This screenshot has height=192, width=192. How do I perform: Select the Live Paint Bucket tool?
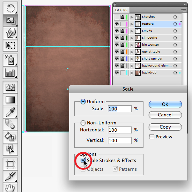(10, 137)
